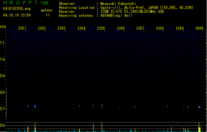Click the date stamp 04.10.19 23:50

[x=17, y=15]
